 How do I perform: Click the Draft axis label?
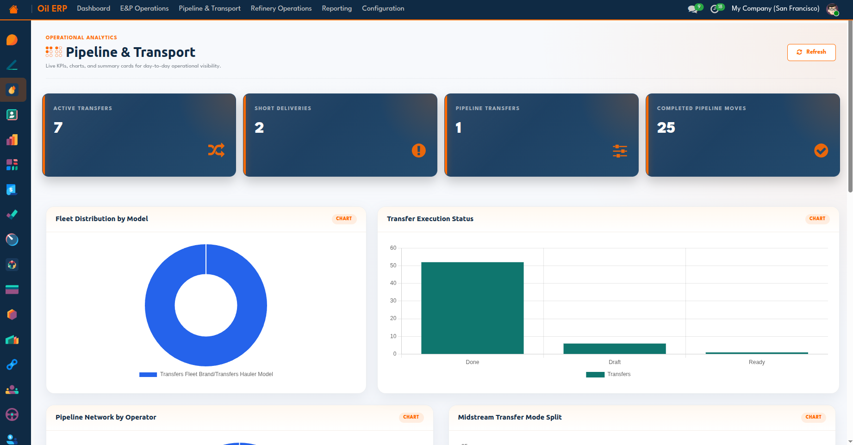pos(615,362)
